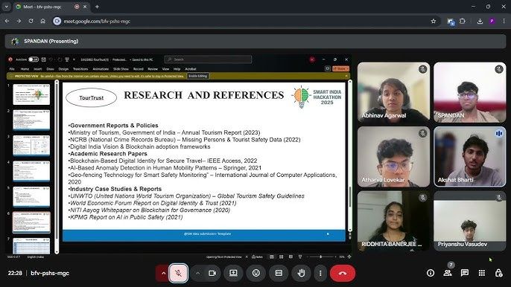Screen dimensions: 511x287
Task: Select slide 4 thumbnail
Action: [x=31, y=171]
